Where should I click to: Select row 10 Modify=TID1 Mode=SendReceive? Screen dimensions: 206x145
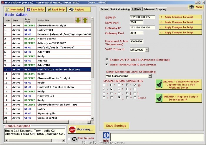pyautogui.click(x=47, y=70)
